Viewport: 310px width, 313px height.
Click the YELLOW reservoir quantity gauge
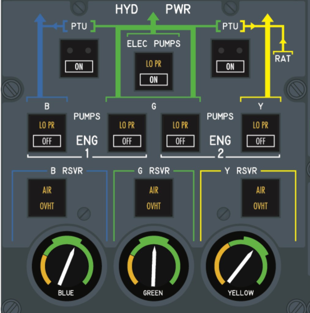click(x=241, y=265)
